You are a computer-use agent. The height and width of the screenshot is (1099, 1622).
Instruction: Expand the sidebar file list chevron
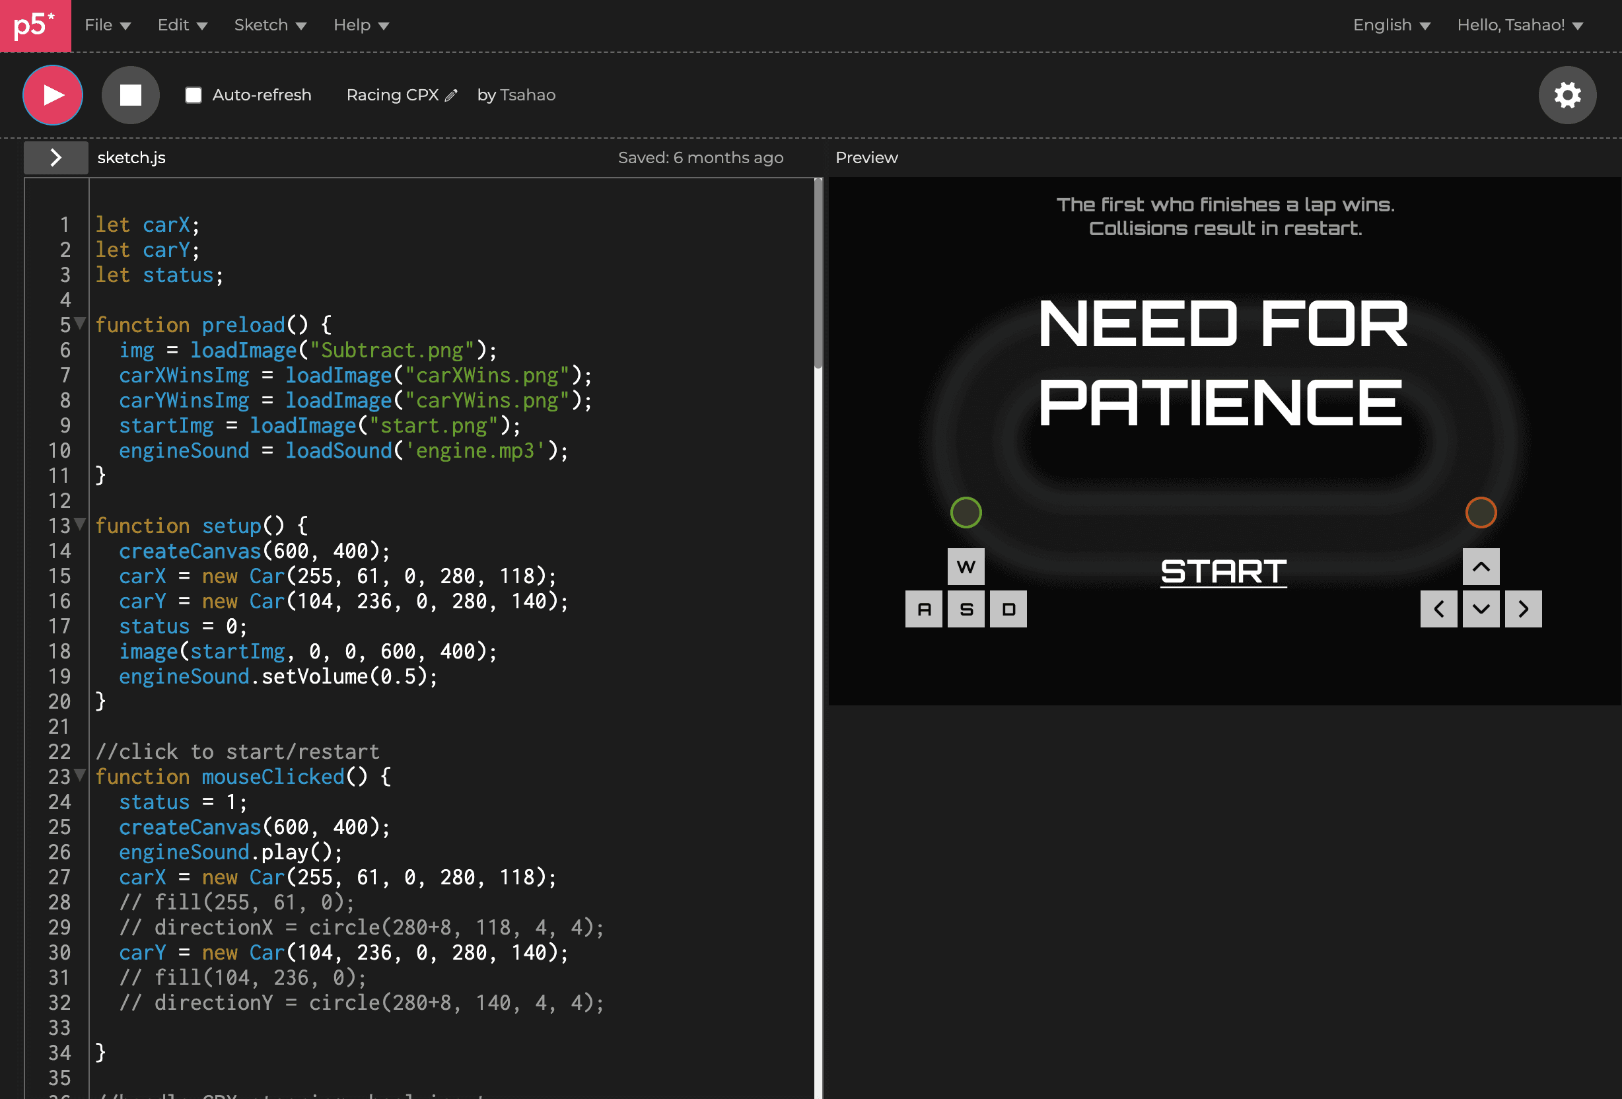click(x=56, y=158)
